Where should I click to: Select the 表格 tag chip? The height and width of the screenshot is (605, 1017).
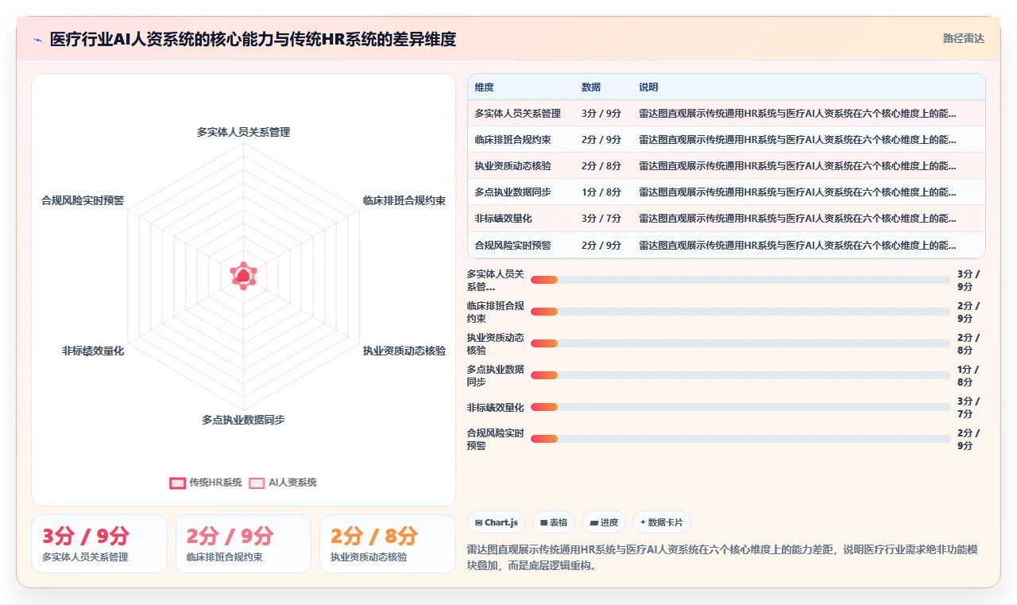(554, 522)
